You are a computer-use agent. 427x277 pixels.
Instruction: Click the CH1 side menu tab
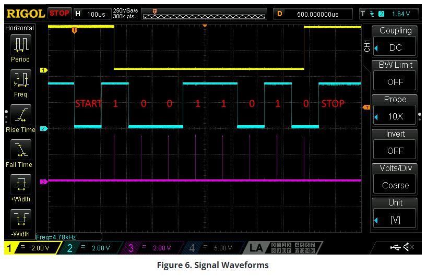click(367, 46)
